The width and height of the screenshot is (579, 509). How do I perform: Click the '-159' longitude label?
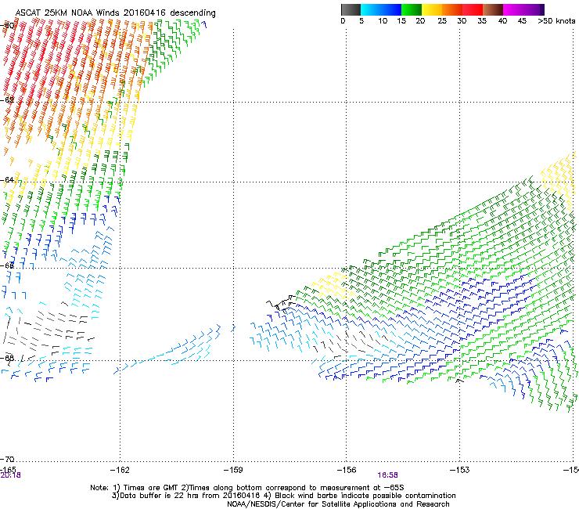click(x=233, y=470)
